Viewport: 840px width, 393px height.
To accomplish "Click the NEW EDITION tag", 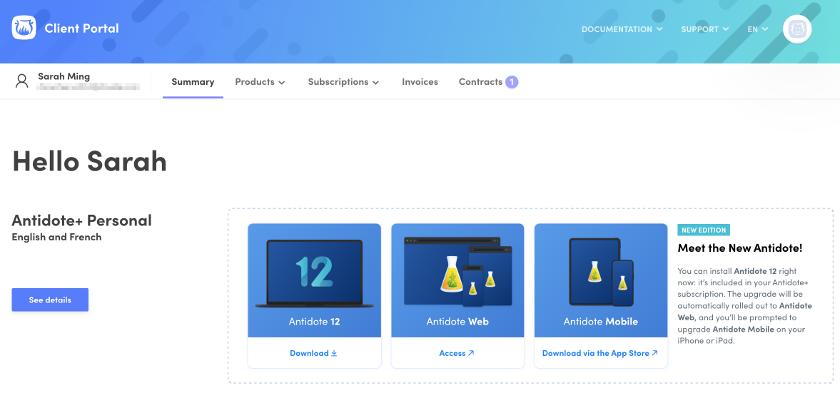I will tap(703, 230).
